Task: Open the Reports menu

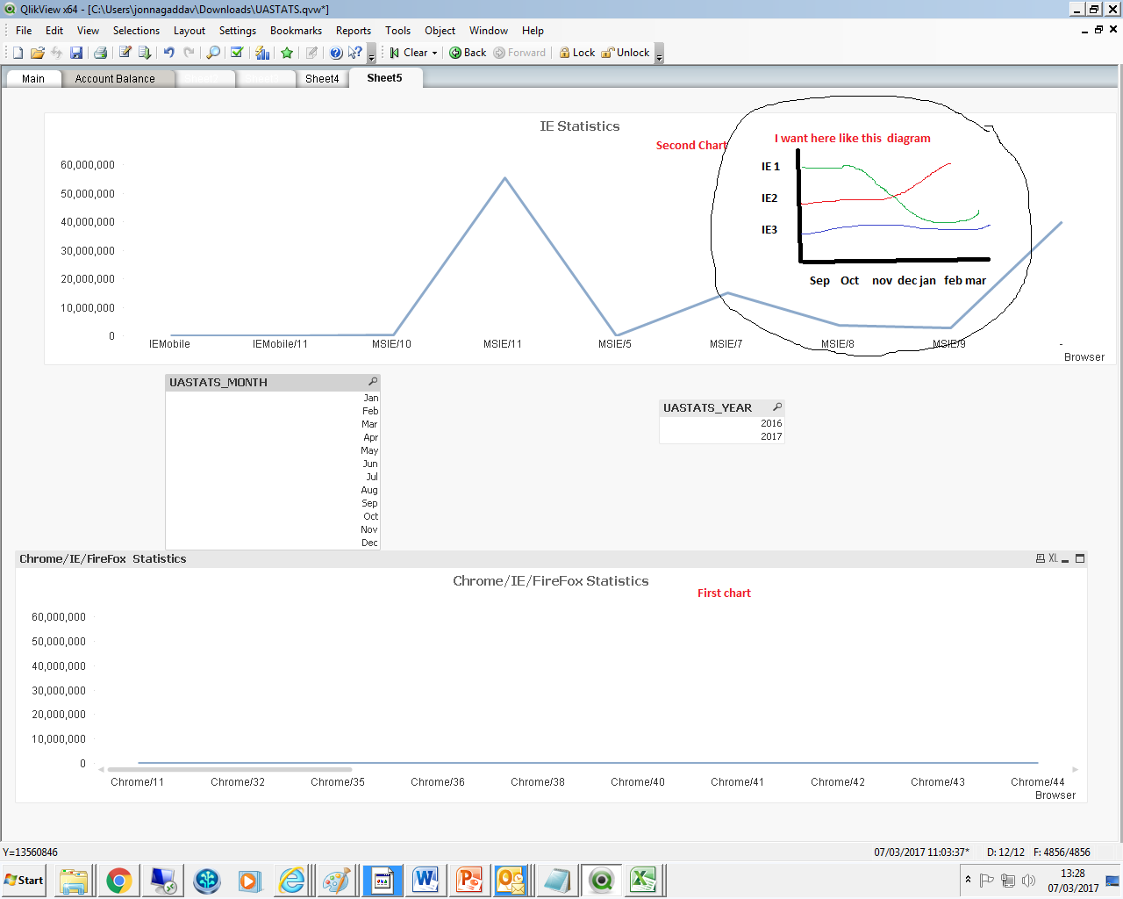Action: [x=354, y=31]
